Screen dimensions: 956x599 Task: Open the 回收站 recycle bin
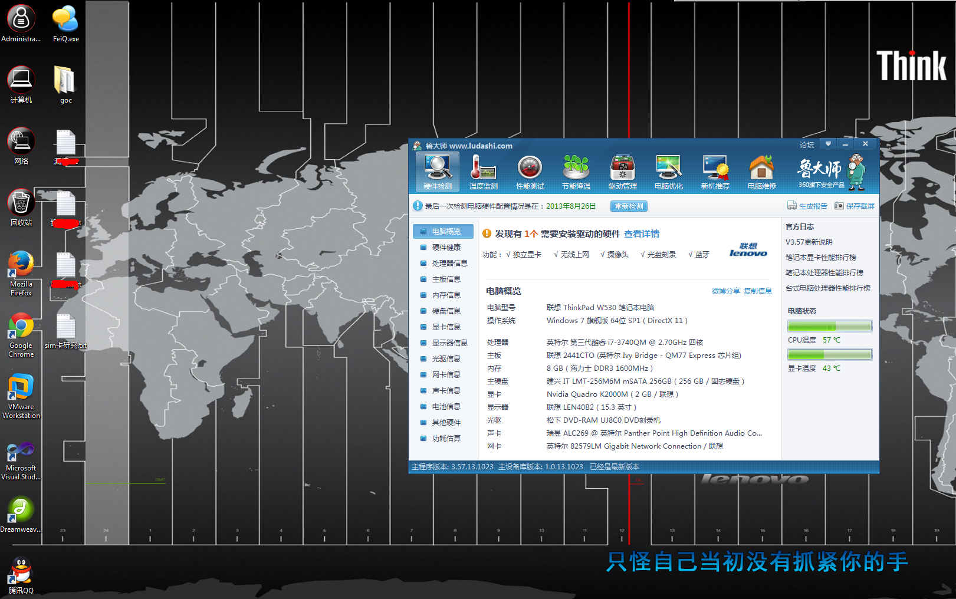(x=21, y=208)
